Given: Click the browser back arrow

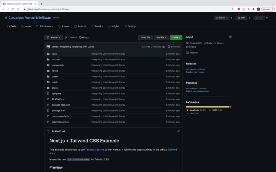Looking at the screenshot, I should coord(3,9).
